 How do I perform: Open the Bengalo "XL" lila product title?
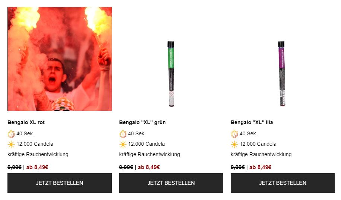tap(252, 122)
